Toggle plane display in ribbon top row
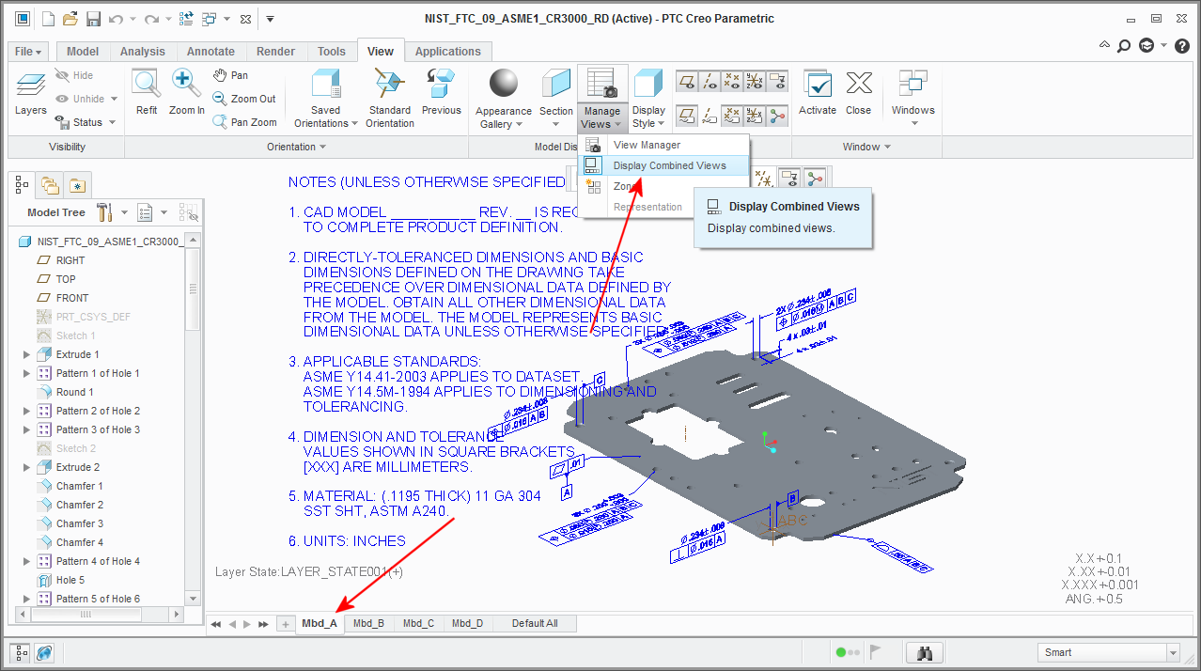The image size is (1201, 671). pos(687,82)
